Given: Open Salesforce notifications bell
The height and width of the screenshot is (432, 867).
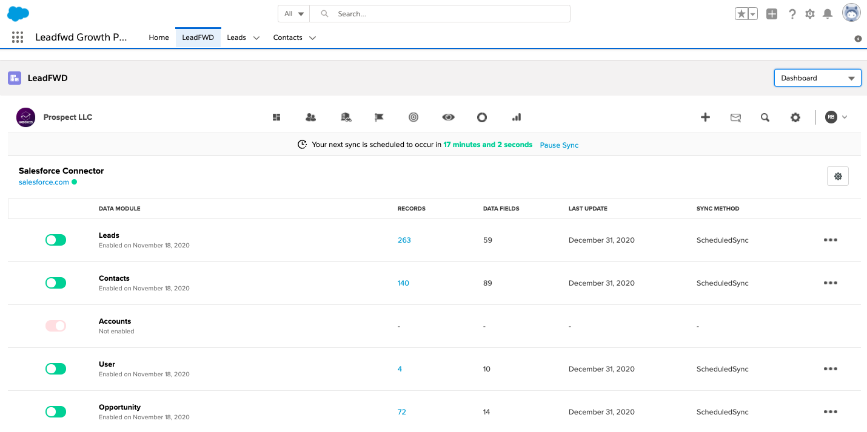Looking at the screenshot, I should tap(828, 13).
